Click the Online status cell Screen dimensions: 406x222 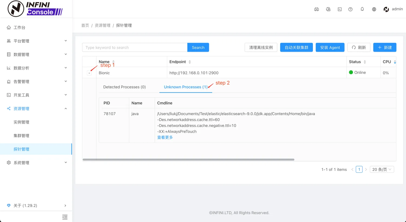click(363, 72)
